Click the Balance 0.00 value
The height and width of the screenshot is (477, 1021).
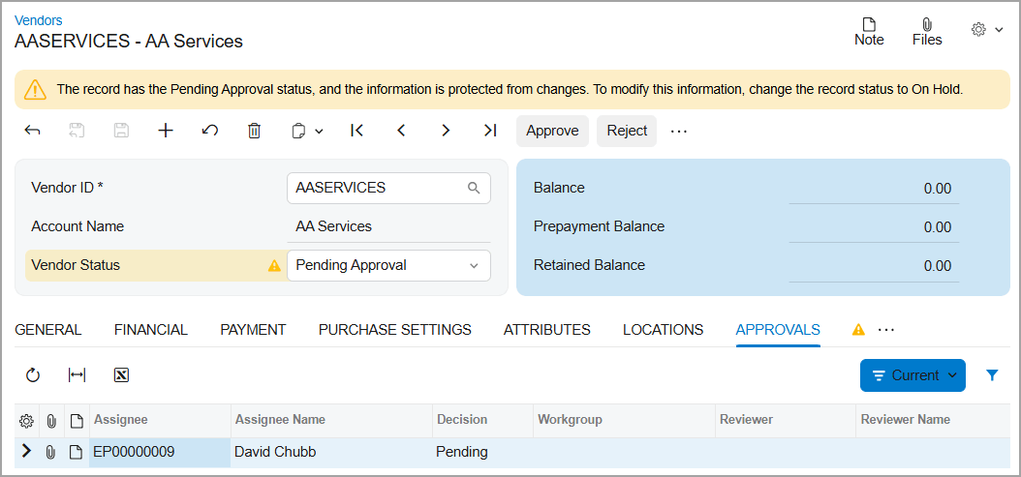[937, 189]
